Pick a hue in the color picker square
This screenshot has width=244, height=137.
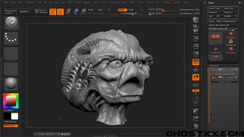pyautogui.click(x=11, y=101)
